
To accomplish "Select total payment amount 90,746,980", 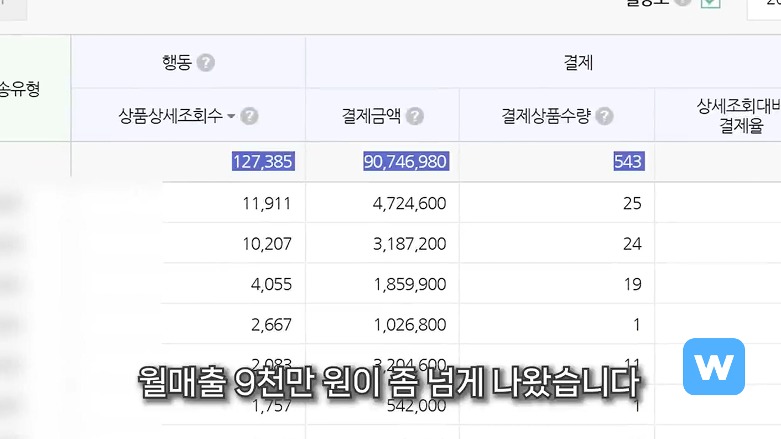I will 405,162.
